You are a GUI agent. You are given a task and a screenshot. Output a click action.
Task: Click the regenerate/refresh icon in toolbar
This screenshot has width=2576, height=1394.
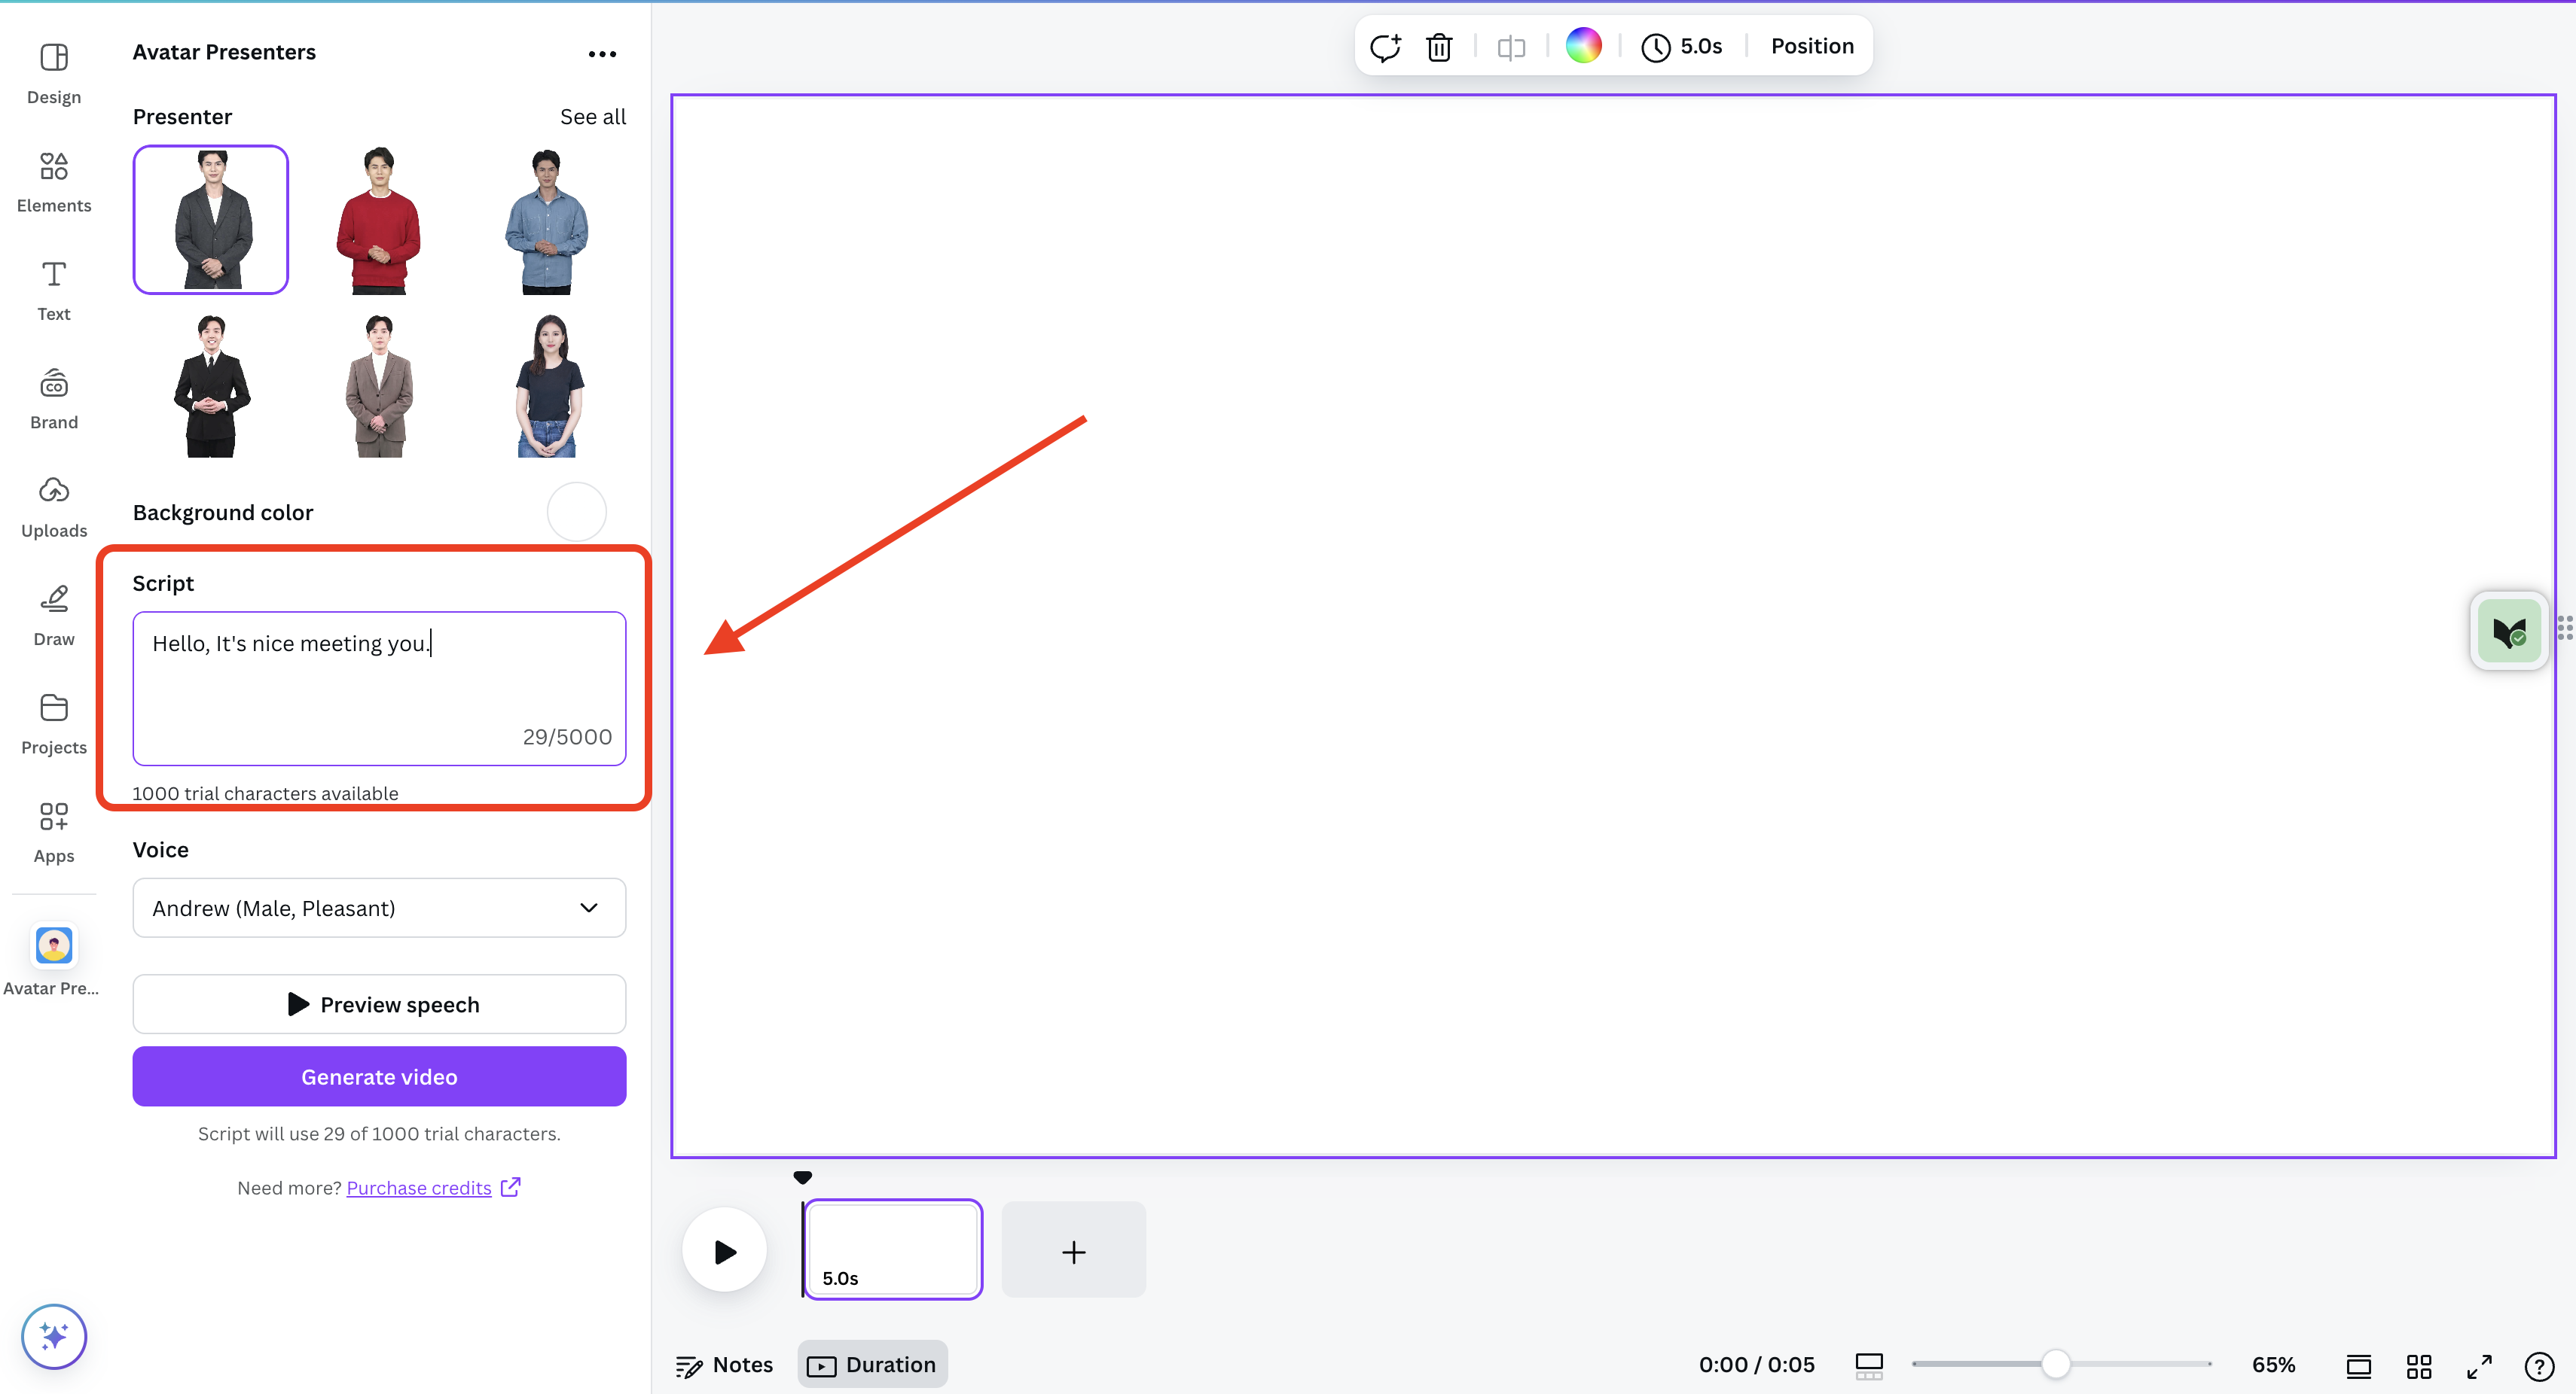coord(1386,47)
